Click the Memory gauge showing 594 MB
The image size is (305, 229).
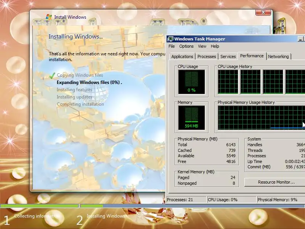pyautogui.click(x=191, y=118)
